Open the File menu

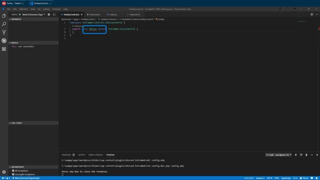click(8, 9)
